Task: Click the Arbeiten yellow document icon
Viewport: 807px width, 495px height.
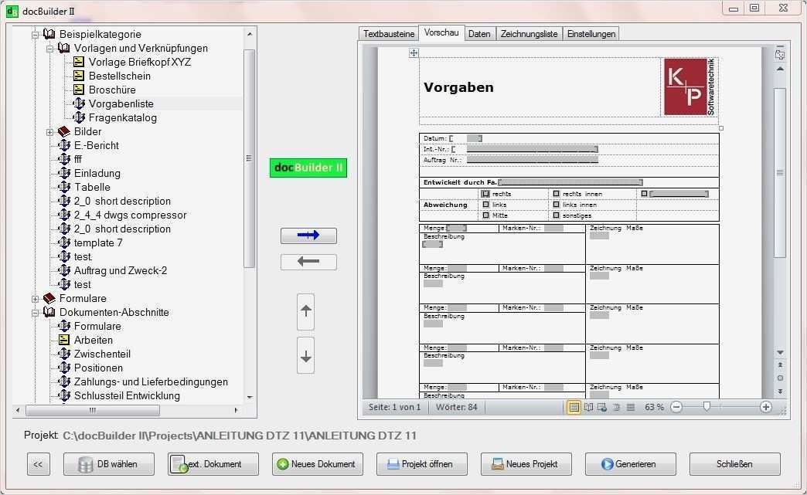Action: [64, 340]
